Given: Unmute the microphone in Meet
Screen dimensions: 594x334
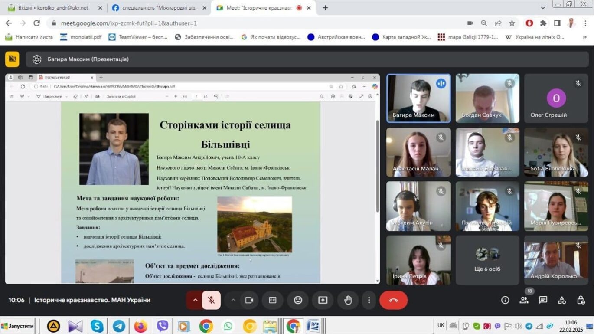Looking at the screenshot, I should click(x=211, y=300).
